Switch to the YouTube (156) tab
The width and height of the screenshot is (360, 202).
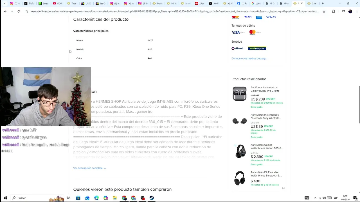click(x=58, y=3)
